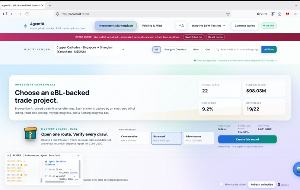Select the All category filter
Viewport: 300px width, 190px height.
click(157, 50)
